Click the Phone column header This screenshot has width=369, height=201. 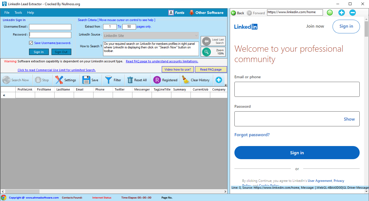tap(103, 89)
